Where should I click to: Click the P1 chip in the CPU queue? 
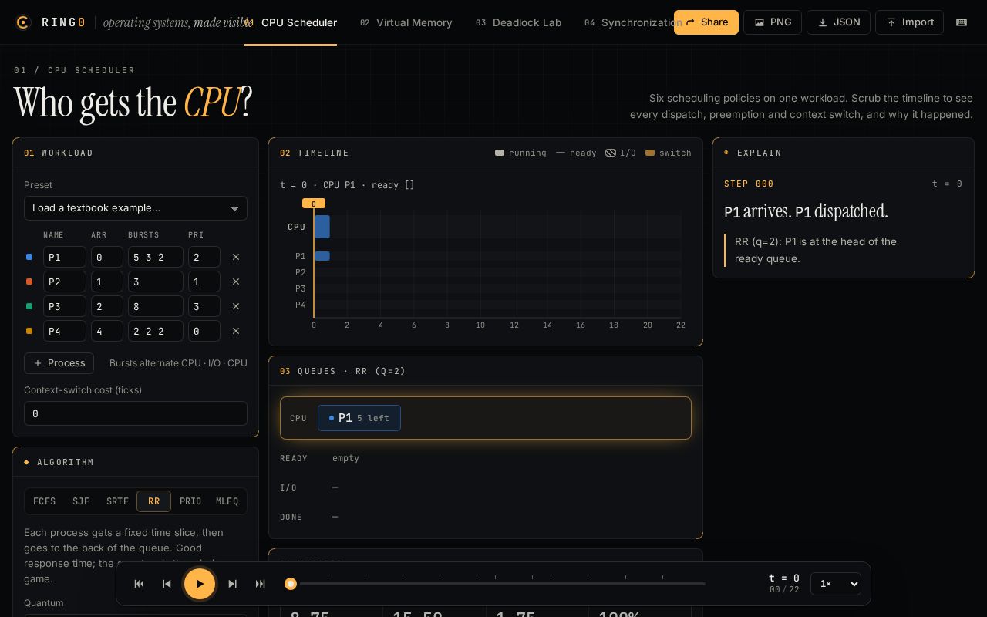(x=359, y=418)
